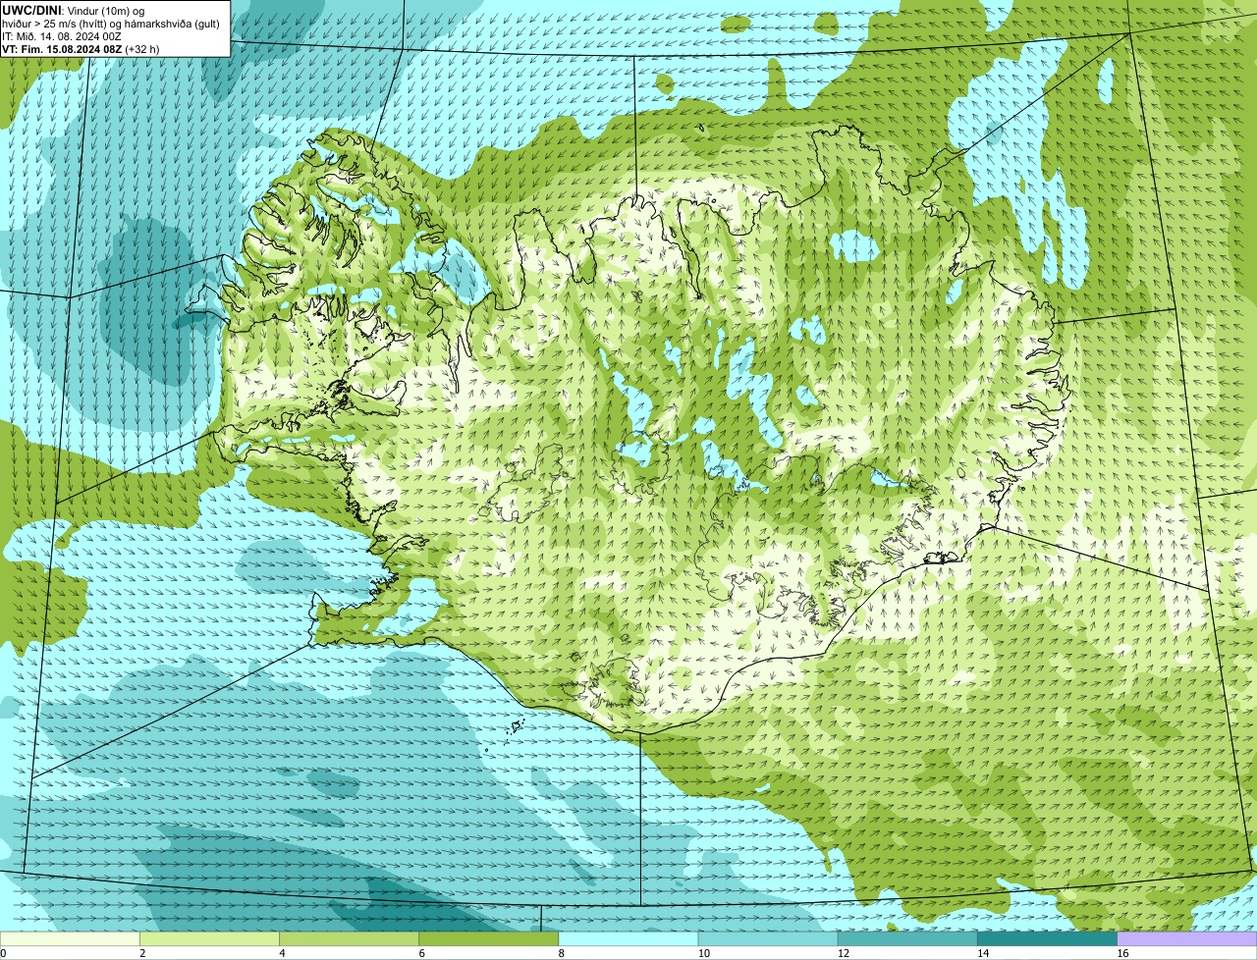Click the olive 6–8 m/s legend segment

pyautogui.click(x=488, y=939)
